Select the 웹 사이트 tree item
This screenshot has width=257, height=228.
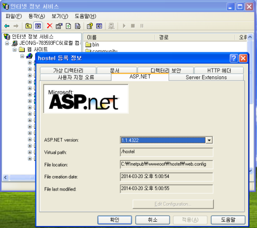click(x=37, y=50)
